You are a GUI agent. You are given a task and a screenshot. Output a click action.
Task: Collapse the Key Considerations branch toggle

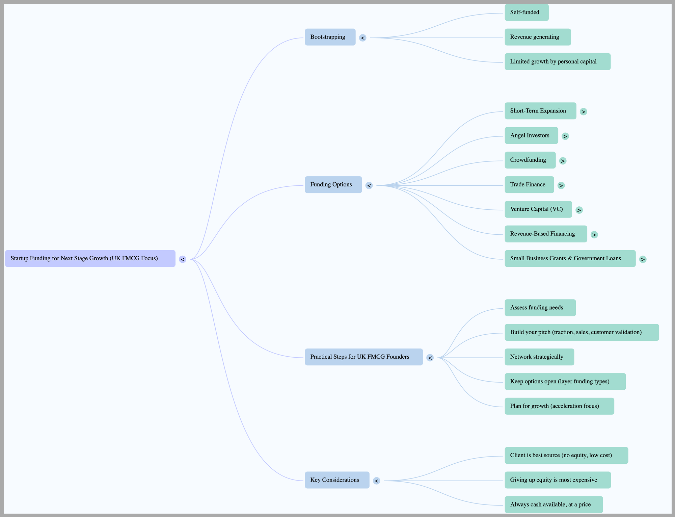(377, 481)
